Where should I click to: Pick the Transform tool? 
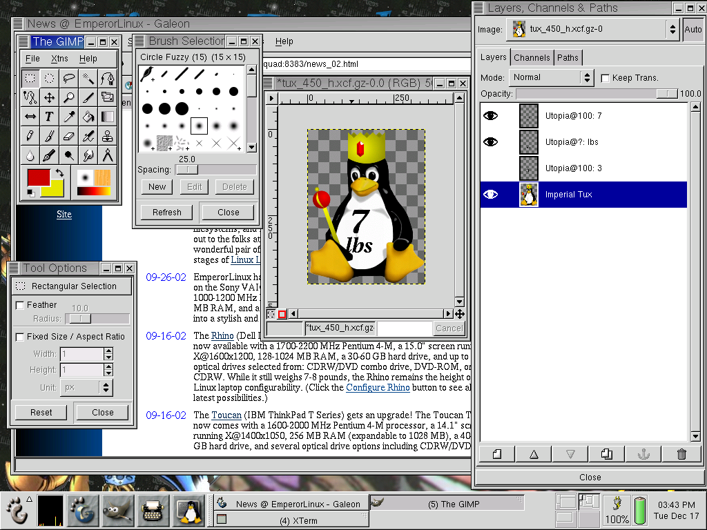click(107, 97)
